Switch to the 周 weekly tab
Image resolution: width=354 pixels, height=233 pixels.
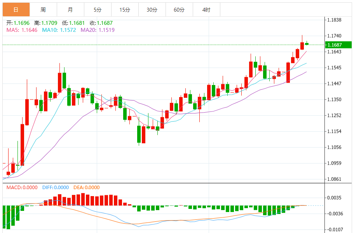click(44, 10)
